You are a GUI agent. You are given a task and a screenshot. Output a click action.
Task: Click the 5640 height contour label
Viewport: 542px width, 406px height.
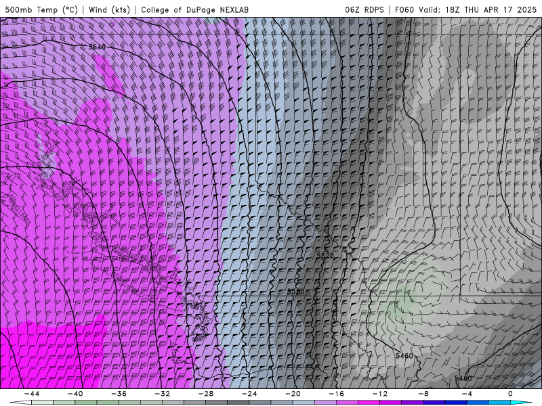coord(97,47)
